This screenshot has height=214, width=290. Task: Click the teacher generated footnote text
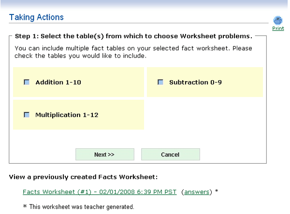(x=79, y=207)
